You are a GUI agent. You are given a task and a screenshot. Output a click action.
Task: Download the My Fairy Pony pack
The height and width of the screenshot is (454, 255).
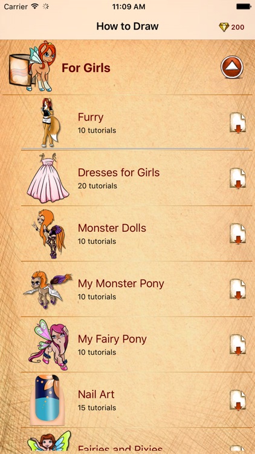(x=237, y=345)
